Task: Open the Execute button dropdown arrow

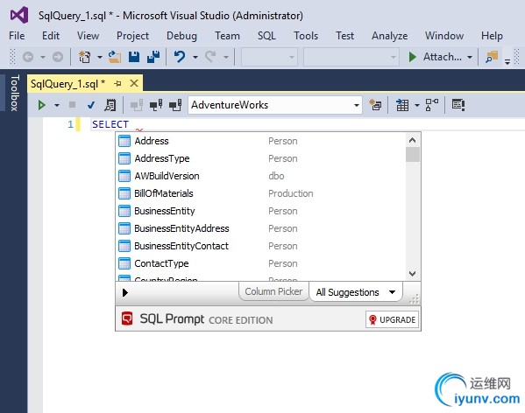Action: click(57, 105)
